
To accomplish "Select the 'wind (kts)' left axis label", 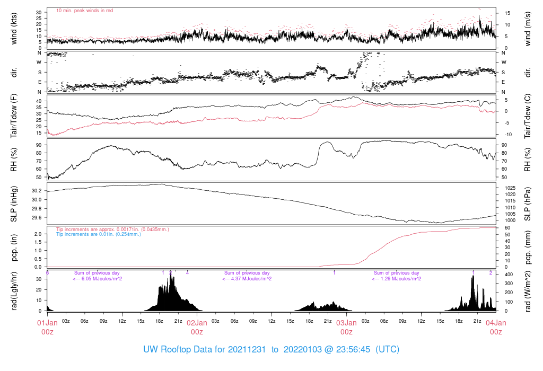I will (x=14, y=29).
